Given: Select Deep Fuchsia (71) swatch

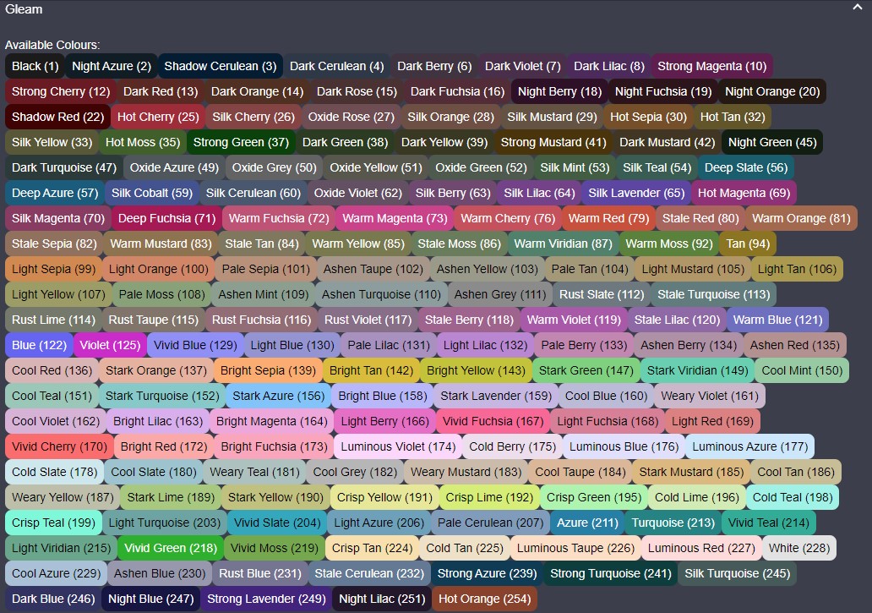Looking at the screenshot, I should pyautogui.click(x=166, y=219).
